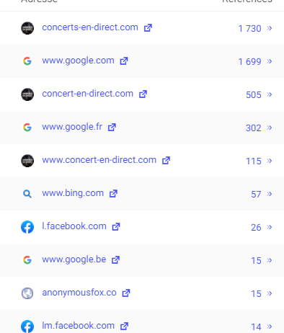
Task: Expand details arrow next to 1 730
Action: [270, 28]
